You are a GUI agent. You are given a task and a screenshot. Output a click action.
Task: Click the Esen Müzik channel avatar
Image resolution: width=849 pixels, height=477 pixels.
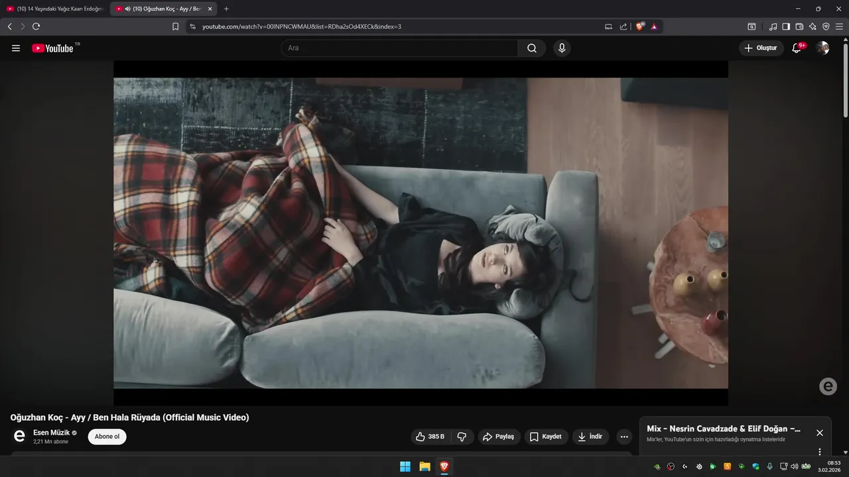19,436
